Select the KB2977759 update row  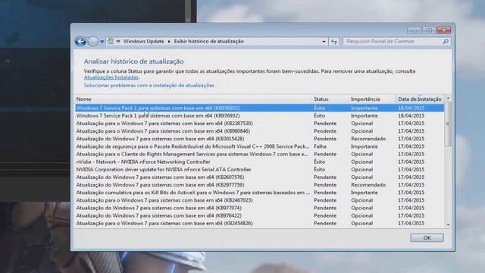coord(259,185)
